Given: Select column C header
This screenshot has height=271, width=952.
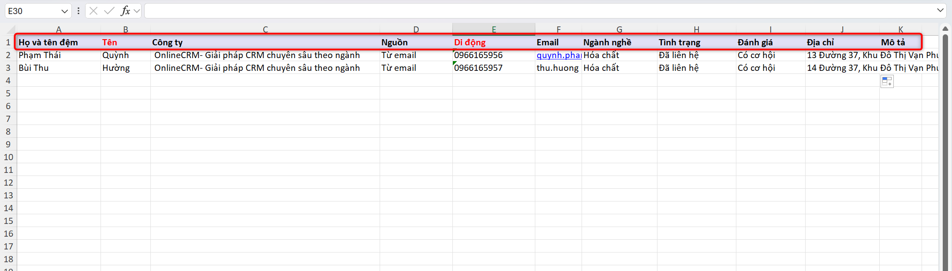Looking at the screenshot, I should pos(265,29).
